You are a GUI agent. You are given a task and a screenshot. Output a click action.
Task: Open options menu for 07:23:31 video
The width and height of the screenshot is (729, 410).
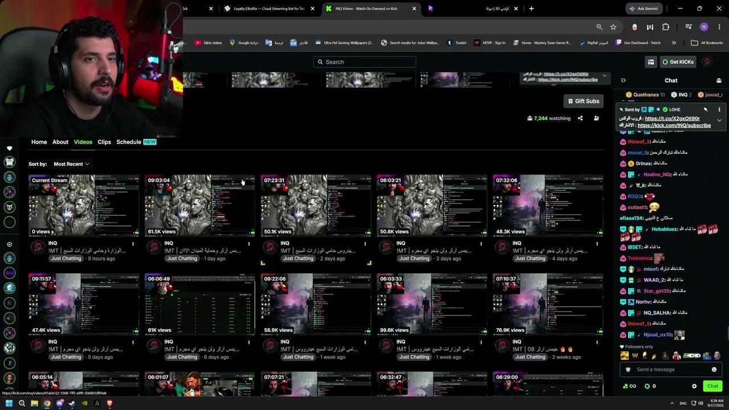(365, 244)
